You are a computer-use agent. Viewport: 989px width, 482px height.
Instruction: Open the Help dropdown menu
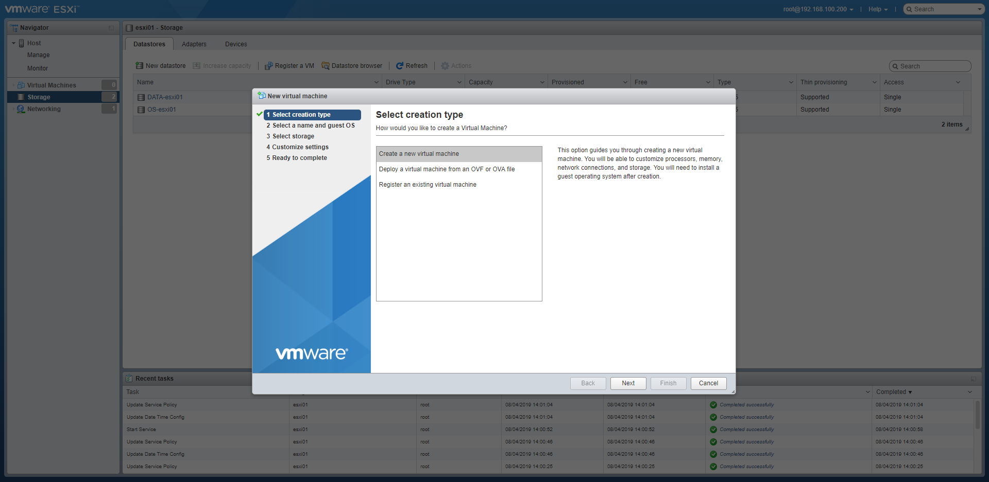[x=878, y=9]
